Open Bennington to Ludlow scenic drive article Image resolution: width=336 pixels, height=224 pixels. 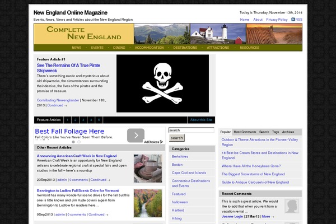pyautogui.click(x=78, y=190)
